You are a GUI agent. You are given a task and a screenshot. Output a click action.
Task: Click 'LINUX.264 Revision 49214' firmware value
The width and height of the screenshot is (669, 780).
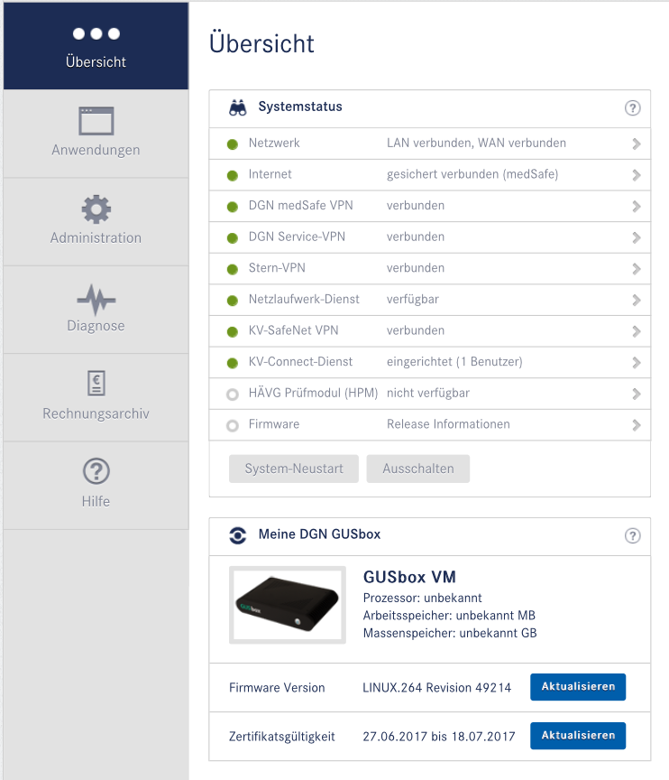(436, 688)
